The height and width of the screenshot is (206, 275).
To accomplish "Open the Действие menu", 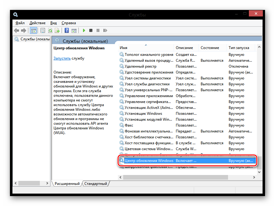I will 37,23.
